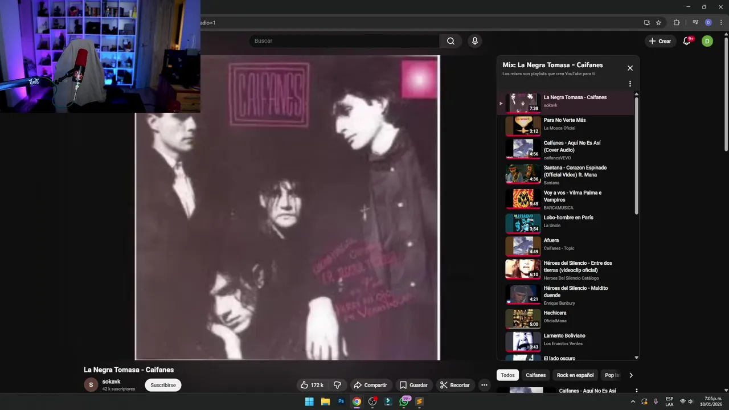Open the YouTube notifications bell
Screen dimensions: 729x410
point(687,41)
